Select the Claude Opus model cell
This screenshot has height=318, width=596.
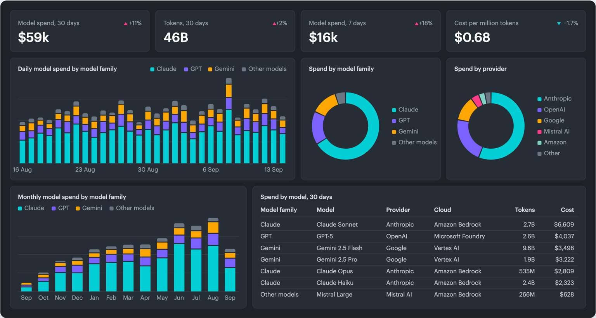pyautogui.click(x=334, y=271)
